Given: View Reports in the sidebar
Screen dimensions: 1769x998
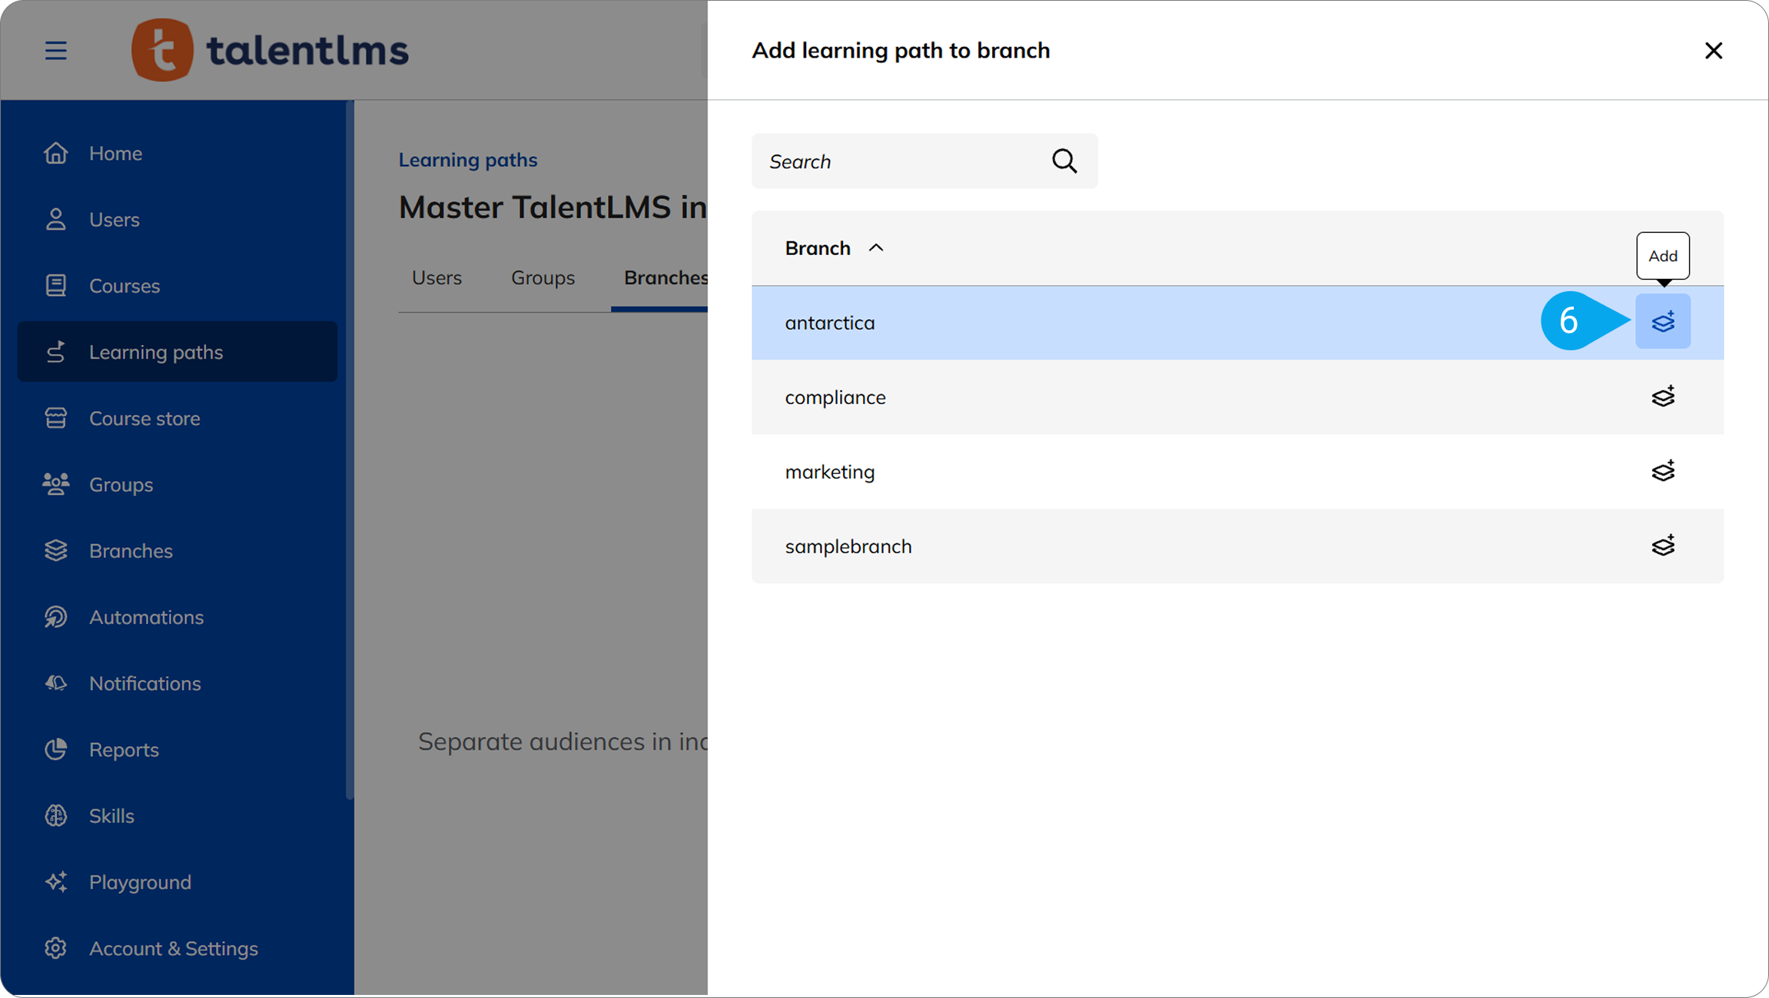Looking at the screenshot, I should [178, 749].
